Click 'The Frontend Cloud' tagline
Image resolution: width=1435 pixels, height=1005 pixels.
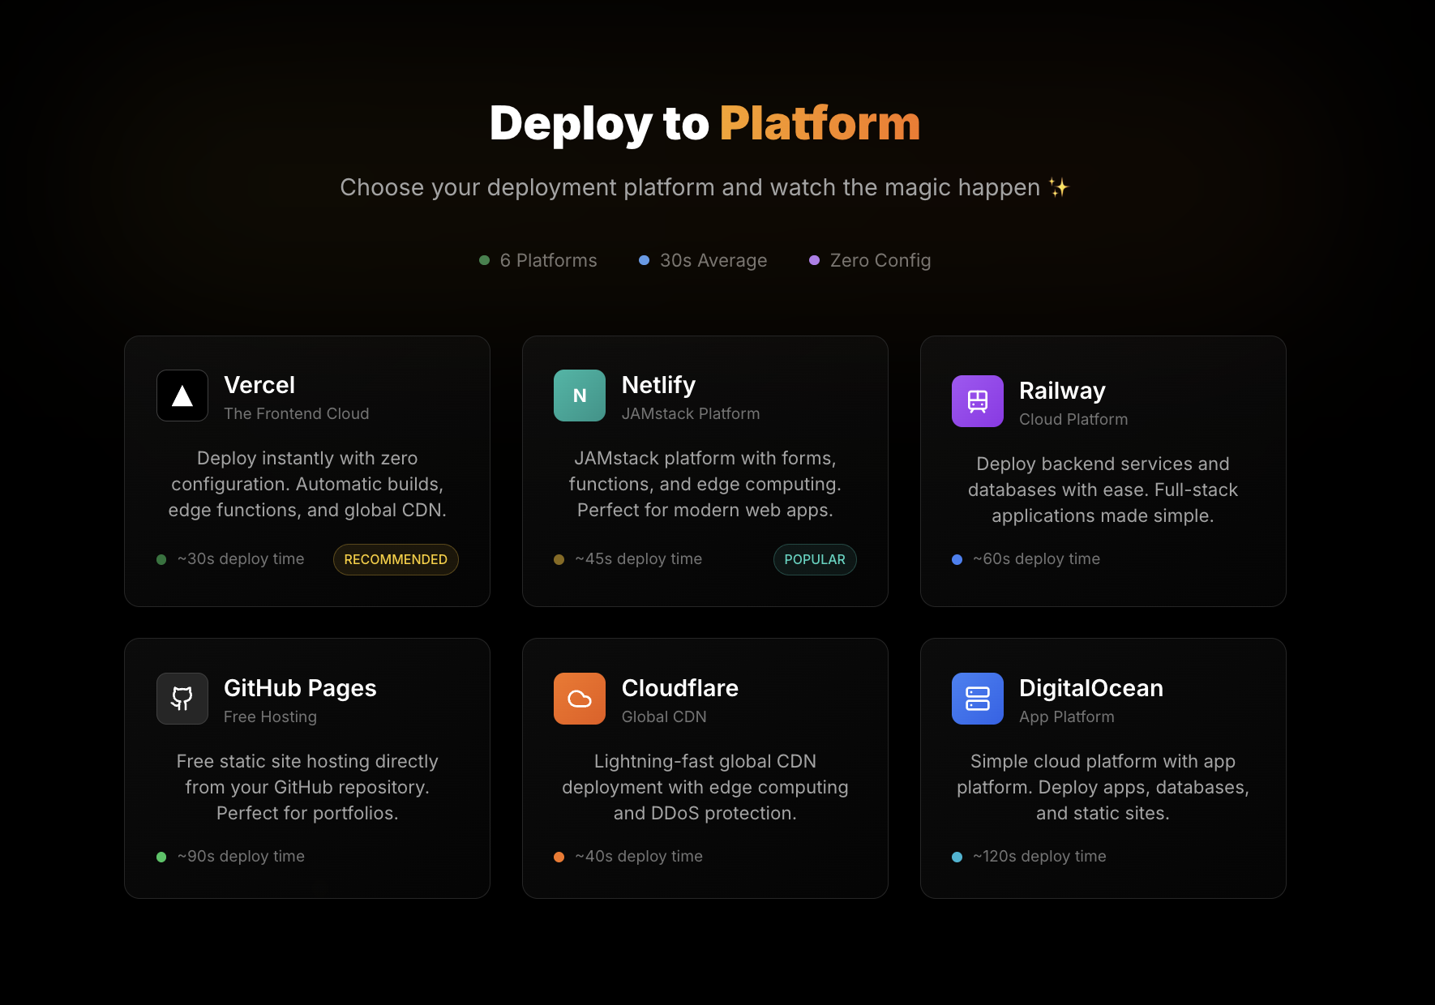(297, 413)
